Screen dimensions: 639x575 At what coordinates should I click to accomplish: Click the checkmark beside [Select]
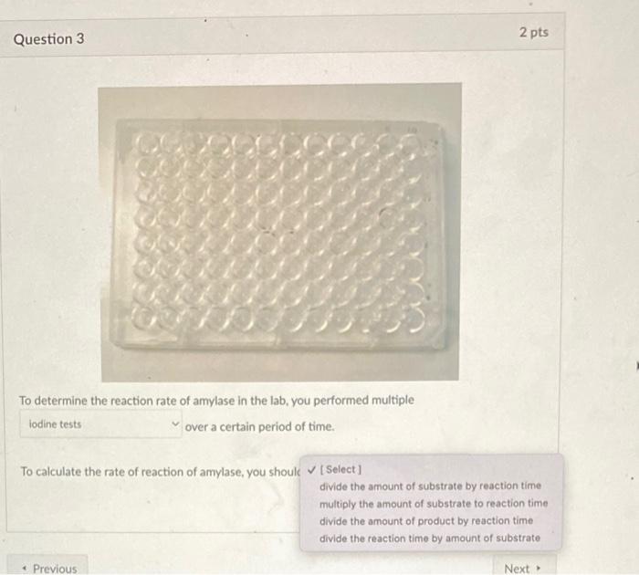[312, 470]
